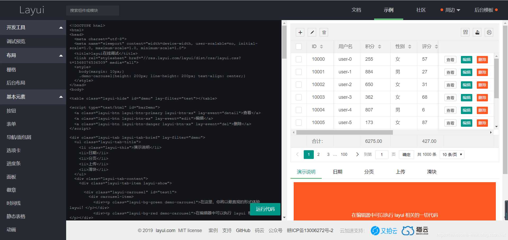The image size is (508, 240).
Task: Click the 确定 page jump button
Action: tap(406, 155)
